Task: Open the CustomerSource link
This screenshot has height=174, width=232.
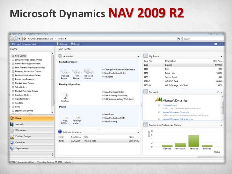Action: pyautogui.click(x=170, y=105)
